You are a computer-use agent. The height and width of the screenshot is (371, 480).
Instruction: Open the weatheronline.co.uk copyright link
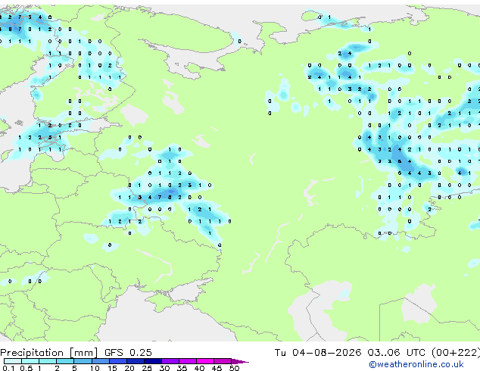click(x=416, y=364)
